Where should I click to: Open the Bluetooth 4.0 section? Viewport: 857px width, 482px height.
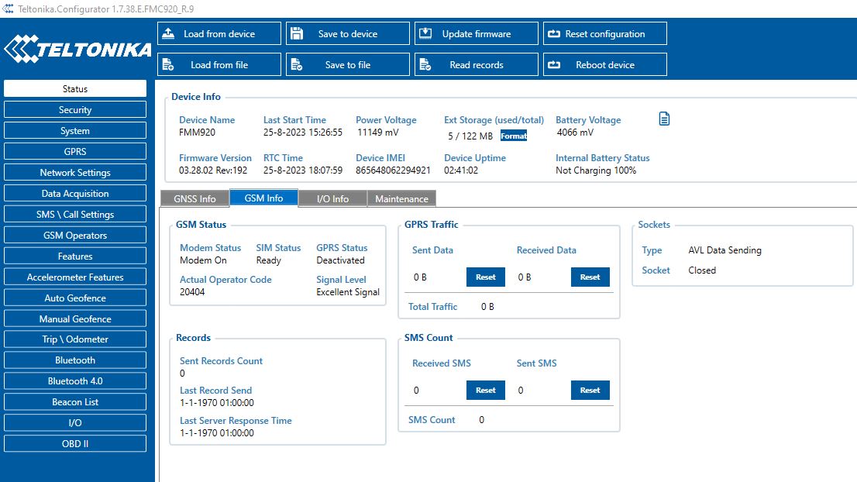coord(75,381)
